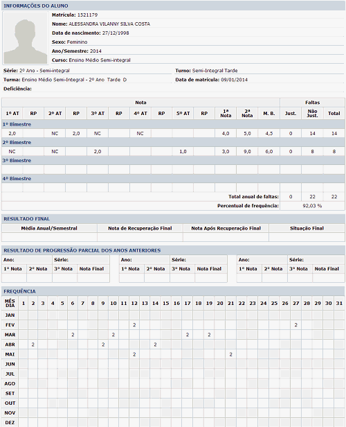
Task: Click the Não Just. column header
Action: click(312, 114)
